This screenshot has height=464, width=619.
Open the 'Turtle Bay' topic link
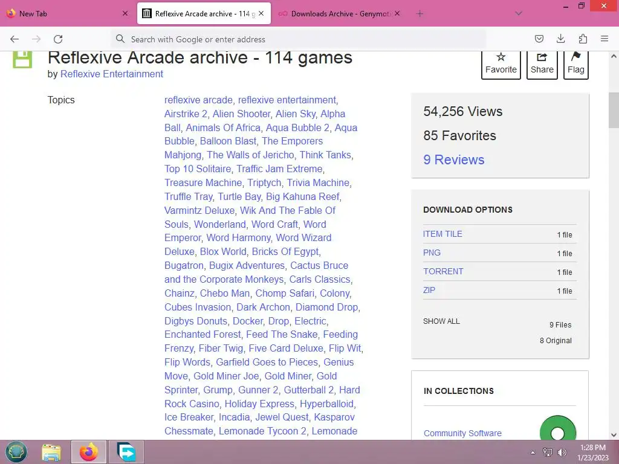point(239,196)
